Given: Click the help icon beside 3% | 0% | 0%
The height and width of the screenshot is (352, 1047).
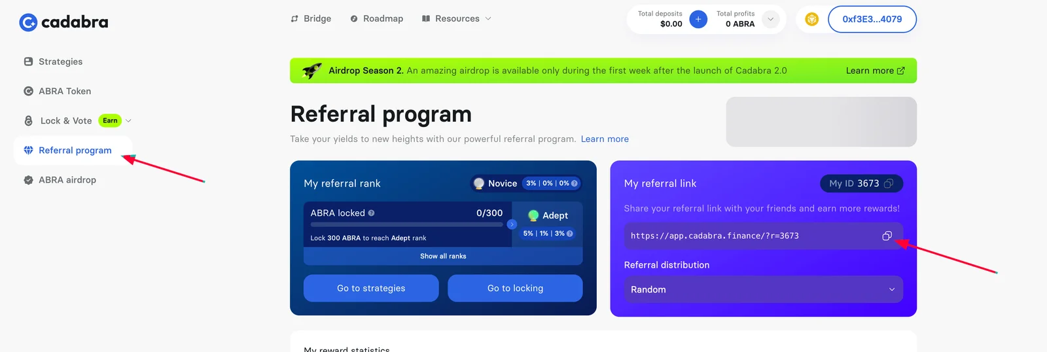Looking at the screenshot, I should click(x=575, y=183).
